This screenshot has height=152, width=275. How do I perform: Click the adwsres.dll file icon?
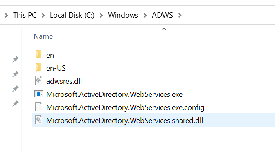[x=38, y=81]
